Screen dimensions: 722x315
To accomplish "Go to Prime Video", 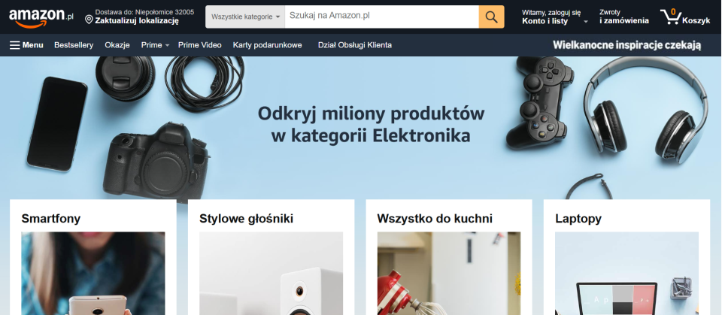I will point(200,45).
